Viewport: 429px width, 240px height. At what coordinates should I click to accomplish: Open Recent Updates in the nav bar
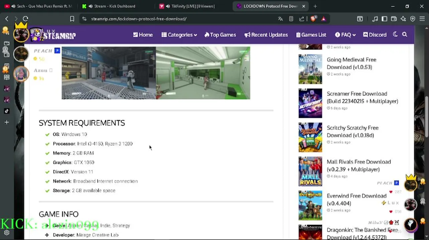(x=266, y=35)
